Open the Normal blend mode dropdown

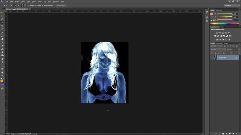[x=218, y=49]
